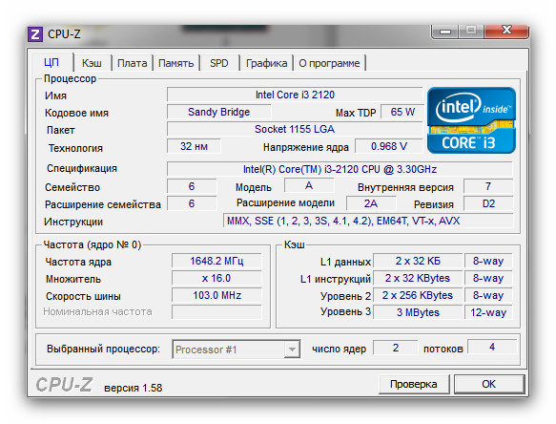Viewport: 556px width, 424px height.
Task: Switch to the ЦП tab
Action: [x=51, y=63]
